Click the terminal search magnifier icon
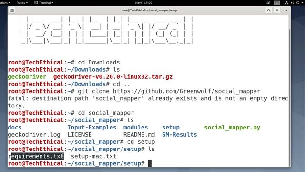 point(269,11)
